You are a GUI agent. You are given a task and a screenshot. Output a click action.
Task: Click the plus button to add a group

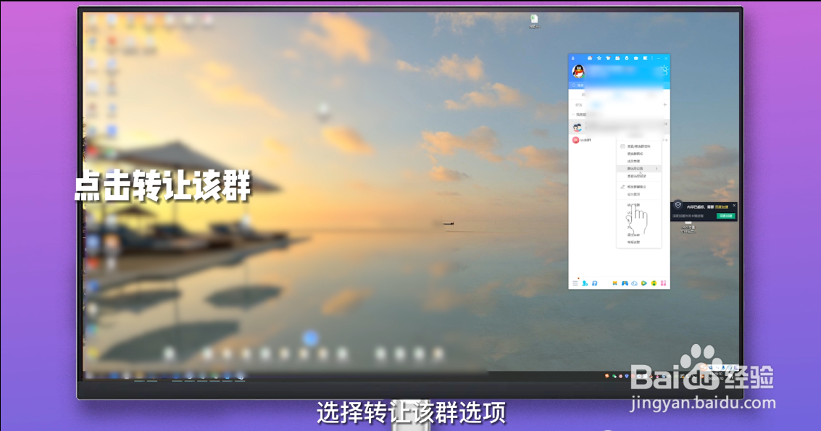664,104
